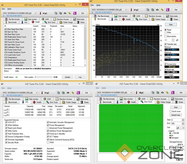Click camera icon in Info window toolbar
This screenshot has height=164, width=187.
click(x=68, y=93)
